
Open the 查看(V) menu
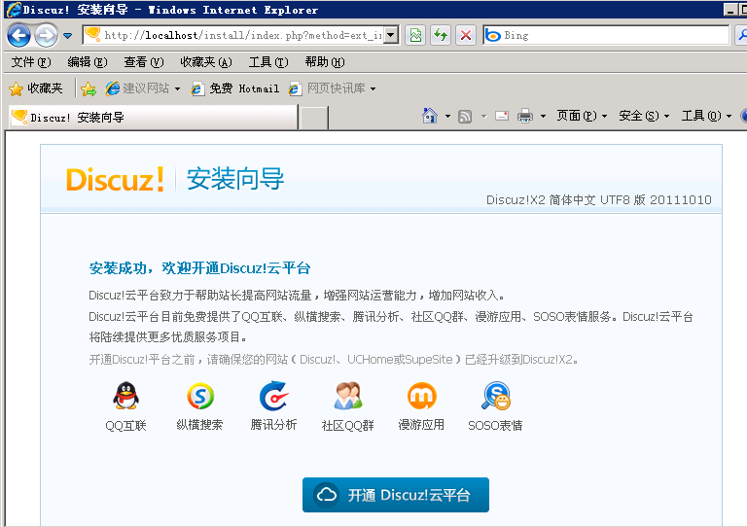tap(143, 62)
